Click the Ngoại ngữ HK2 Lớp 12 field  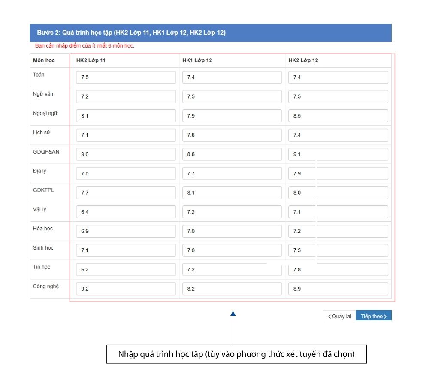point(338,116)
